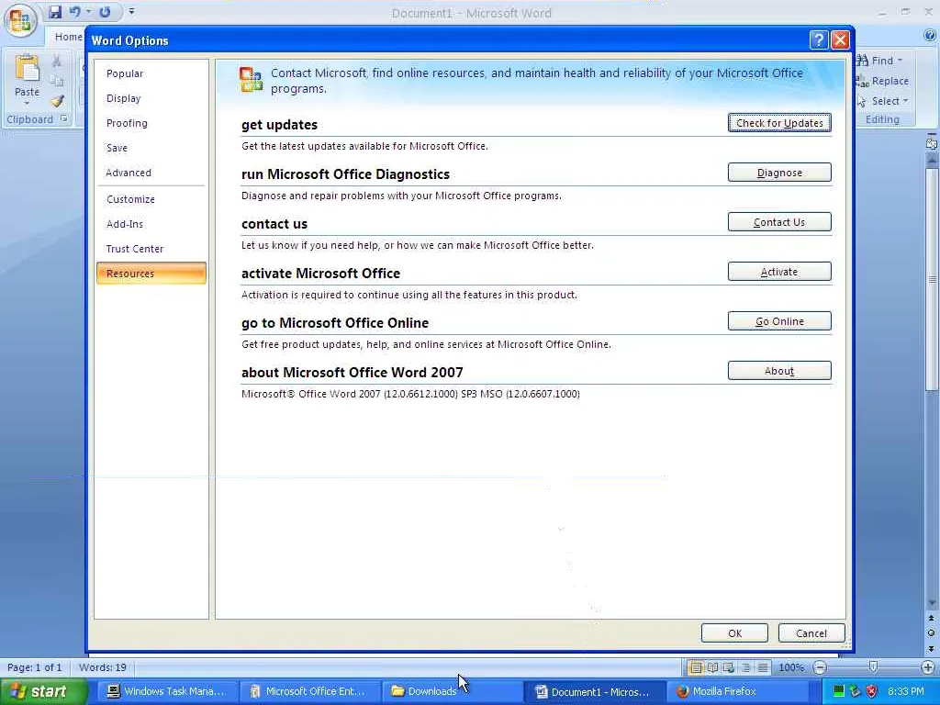Screen dimensions: 940x705
Task: Click the Diagnose button
Action: pos(779,173)
